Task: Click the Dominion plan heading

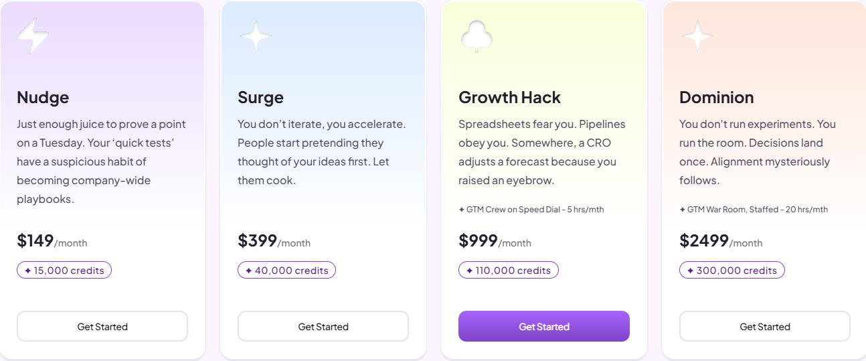Action: (x=717, y=97)
